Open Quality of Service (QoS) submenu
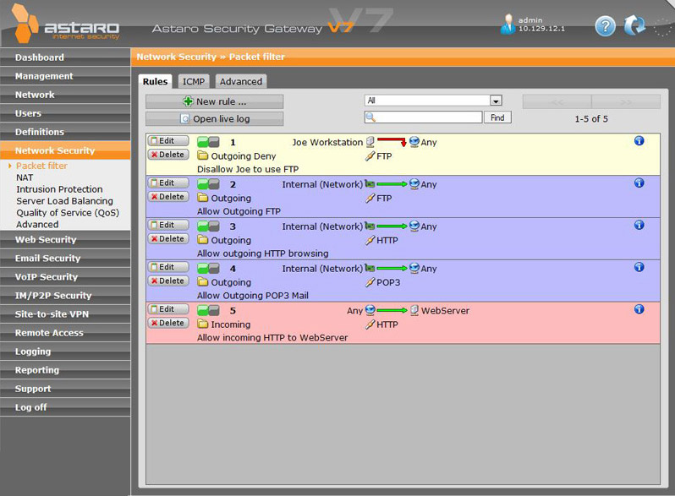Viewport: 675px width, 496px height. point(68,212)
